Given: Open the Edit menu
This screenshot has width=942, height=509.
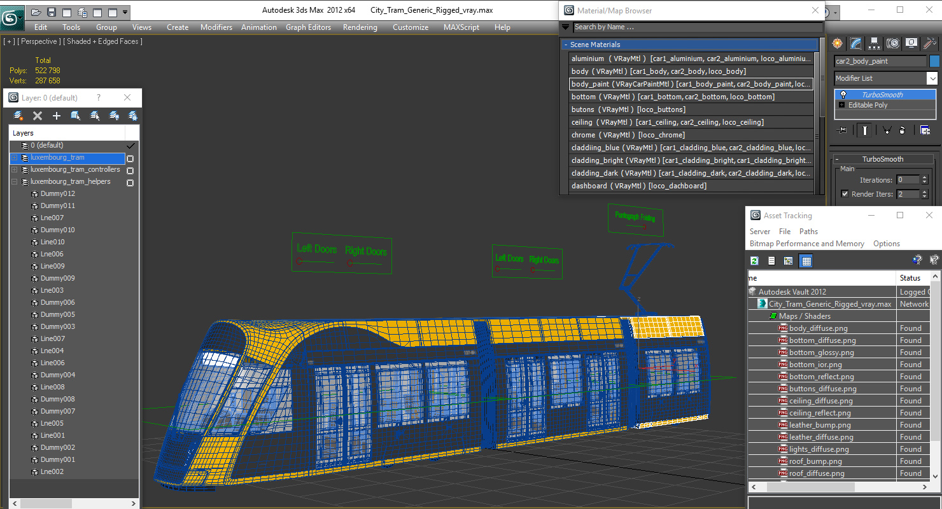Looking at the screenshot, I should (x=41, y=27).
